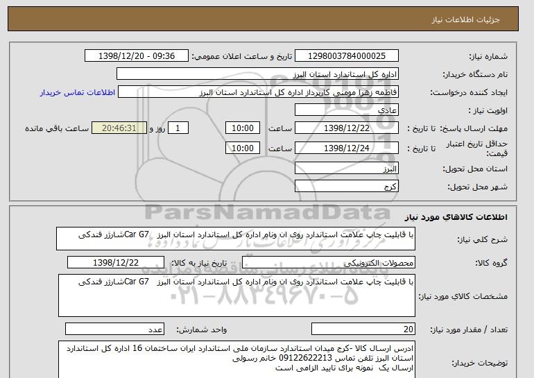Click the جزئیات اطلاعات نیاز header title
Image resolution: width=534 pixels, height=378 pixels.
tap(465, 19)
